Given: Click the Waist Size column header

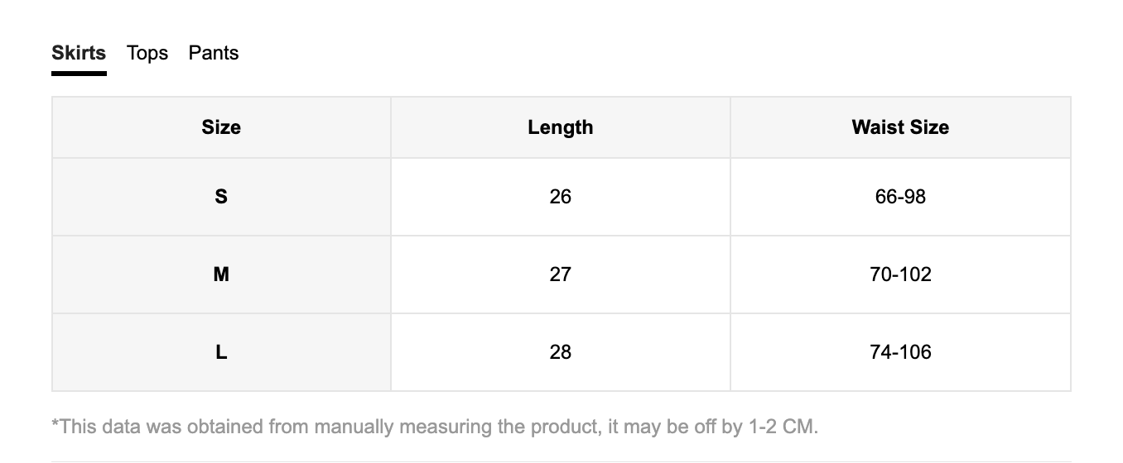Looking at the screenshot, I should pyautogui.click(x=900, y=127).
